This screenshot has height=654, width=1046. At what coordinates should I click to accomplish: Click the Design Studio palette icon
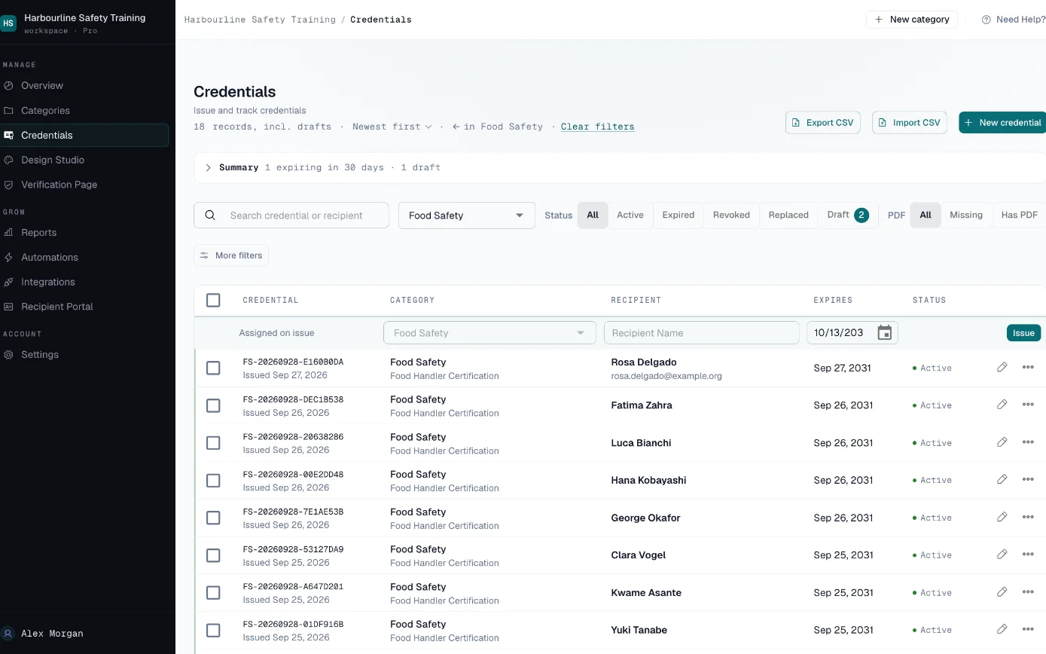point(8,160)
